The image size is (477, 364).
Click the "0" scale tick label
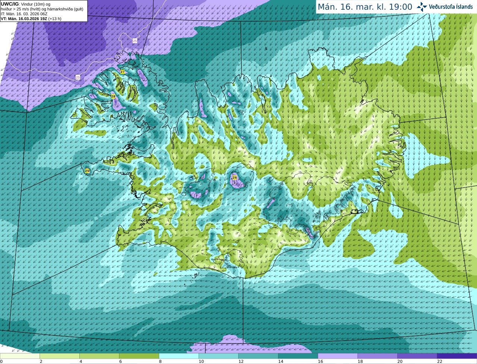click(1, 361)
